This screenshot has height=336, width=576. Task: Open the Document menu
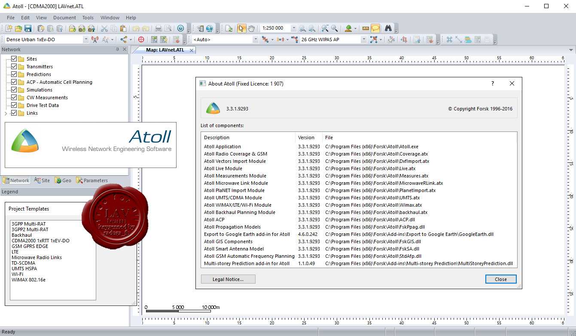tap(64, 18)
